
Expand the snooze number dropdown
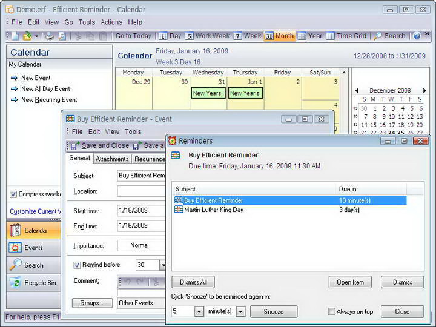[199, 312]
